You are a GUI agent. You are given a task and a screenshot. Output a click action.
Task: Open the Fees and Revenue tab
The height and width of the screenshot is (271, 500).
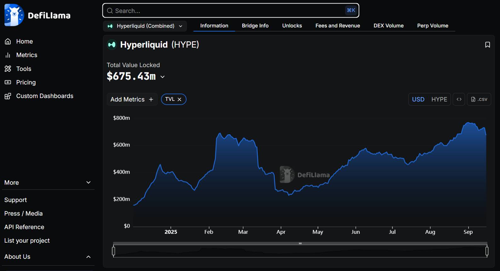coord(338,26)
